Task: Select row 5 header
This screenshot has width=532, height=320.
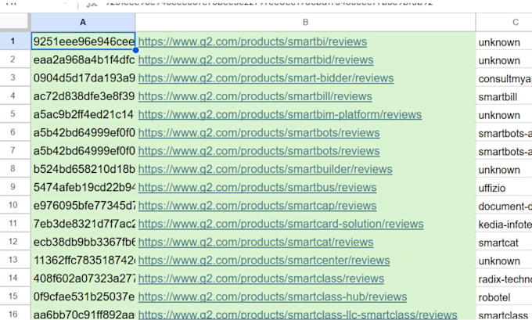Action: [x=15, y=114]
